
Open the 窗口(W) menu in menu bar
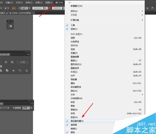pos(59,2)
